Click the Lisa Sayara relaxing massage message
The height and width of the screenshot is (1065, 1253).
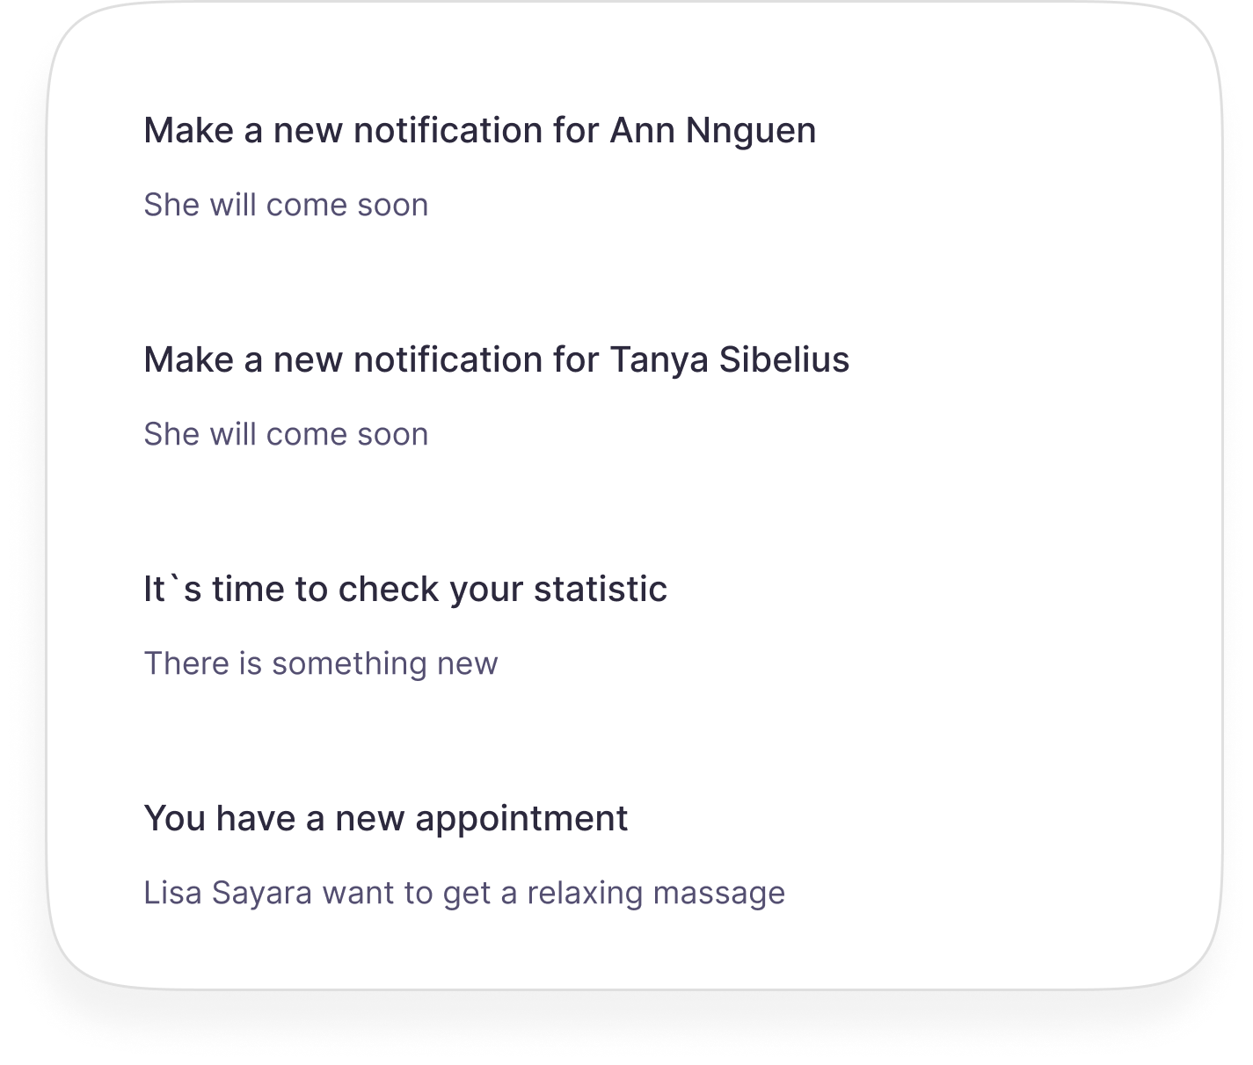[465, 893]
